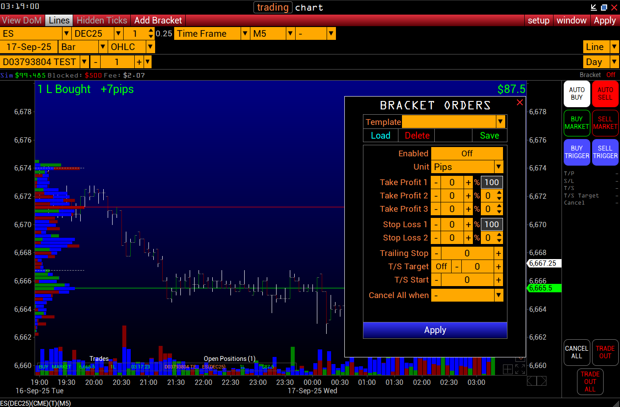The image size is (620, 407).
Task: Increase Take Profit 1 with plus button
Action: click(x=468, y=182)
